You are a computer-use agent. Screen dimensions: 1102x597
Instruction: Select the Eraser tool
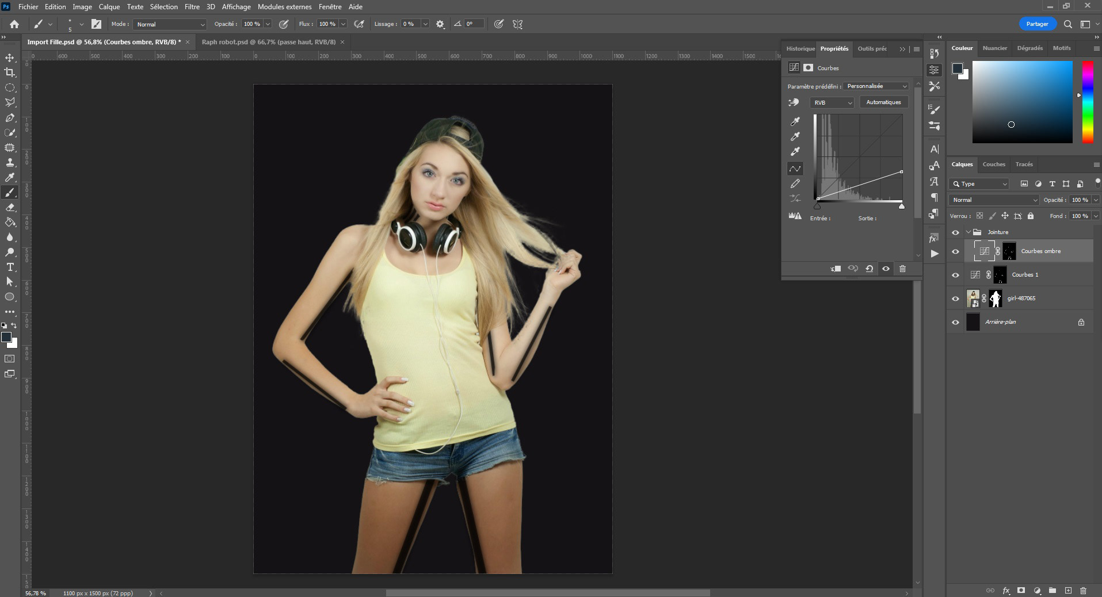(10, 207)
